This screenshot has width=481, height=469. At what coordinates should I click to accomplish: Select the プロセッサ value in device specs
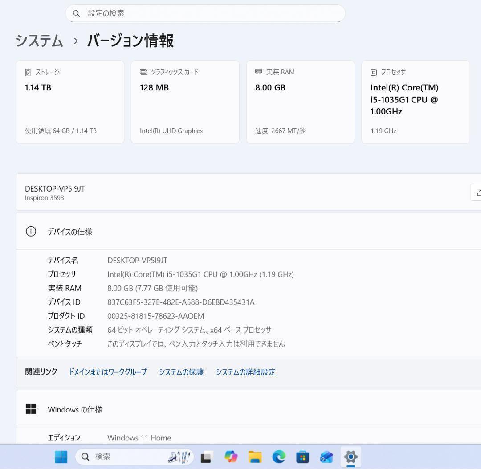[x=200, y=274]
